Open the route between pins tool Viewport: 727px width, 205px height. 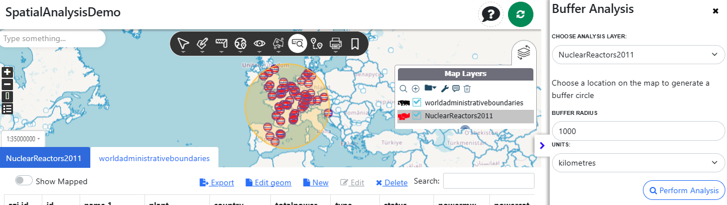(x=317, y=43)
